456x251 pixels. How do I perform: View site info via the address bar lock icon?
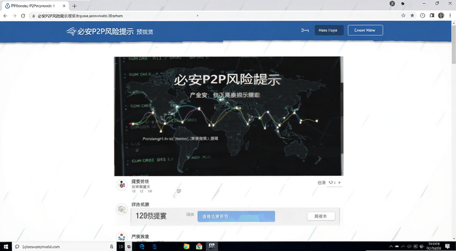click(34, 16)
